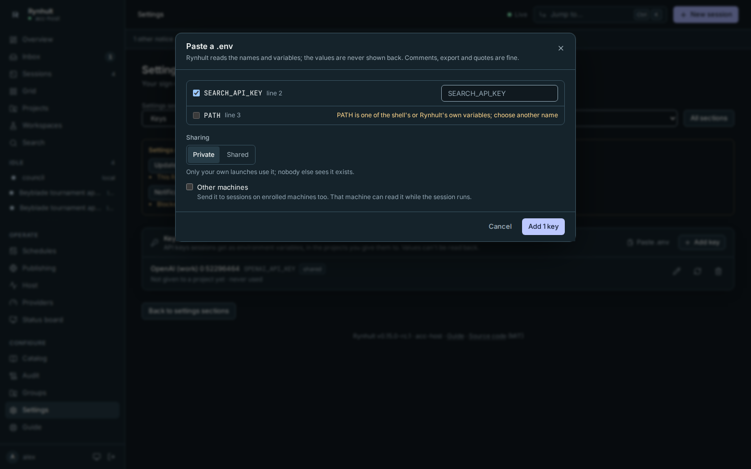The image size is (751, 469).
Task: Open Groups in the background sidebar
Action: 63,393
